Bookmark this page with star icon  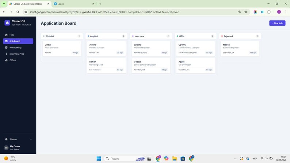[246, 12]
